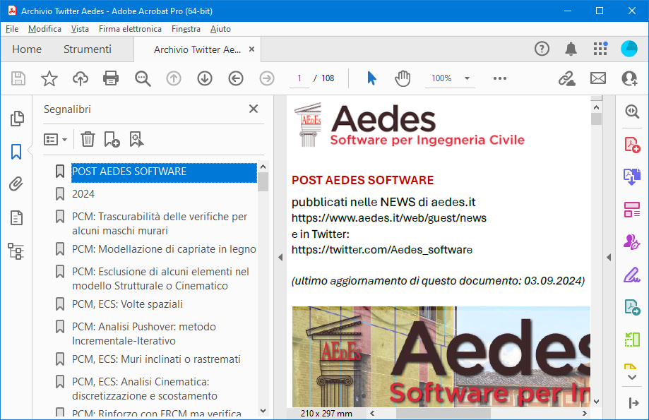Open the Organize Pages tool
Viewport: 649px width, 420px height.
[x=631, y=208]
